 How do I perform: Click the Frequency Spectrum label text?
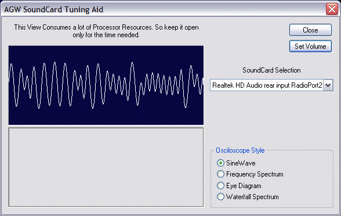[255, 174]
